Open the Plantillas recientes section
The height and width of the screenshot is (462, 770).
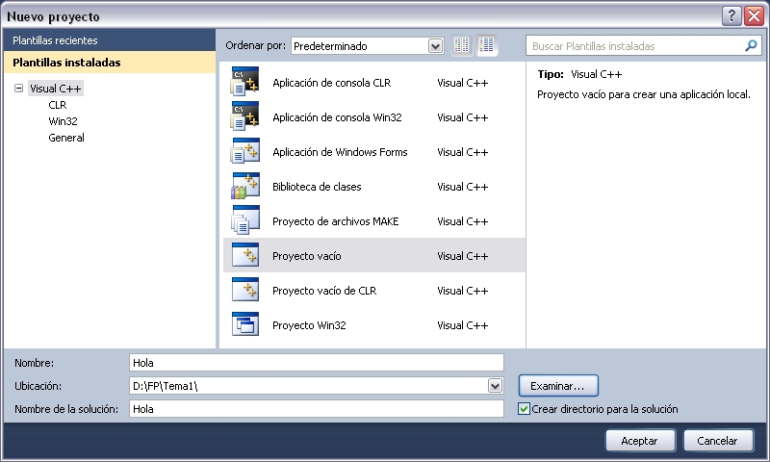110,40
